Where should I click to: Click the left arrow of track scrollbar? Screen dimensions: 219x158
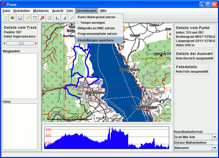point(4,43)
